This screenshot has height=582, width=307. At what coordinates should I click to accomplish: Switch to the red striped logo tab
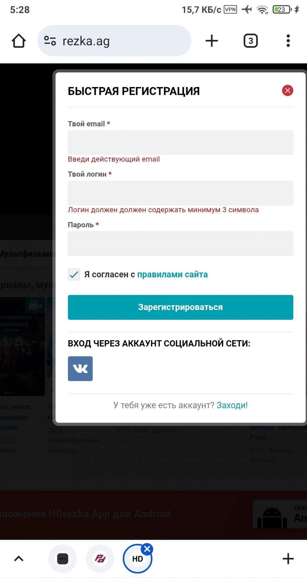click(100, 559)
